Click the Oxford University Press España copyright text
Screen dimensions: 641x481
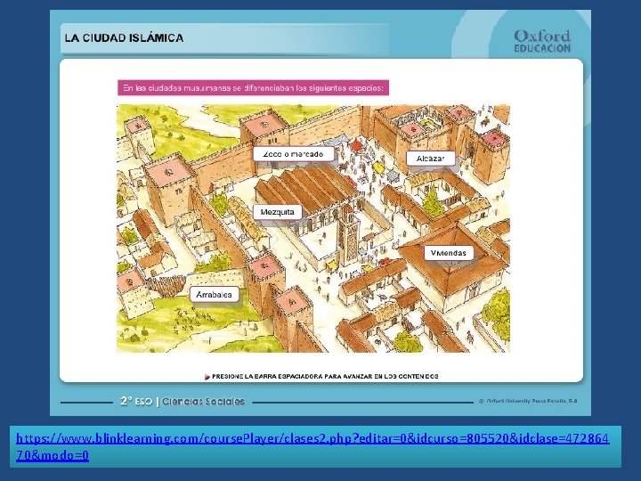tap(528, 401)
